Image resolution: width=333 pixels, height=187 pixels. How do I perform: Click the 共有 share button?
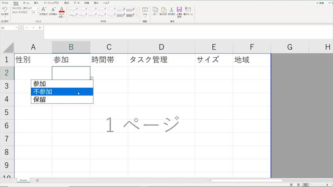click(320, 2)
